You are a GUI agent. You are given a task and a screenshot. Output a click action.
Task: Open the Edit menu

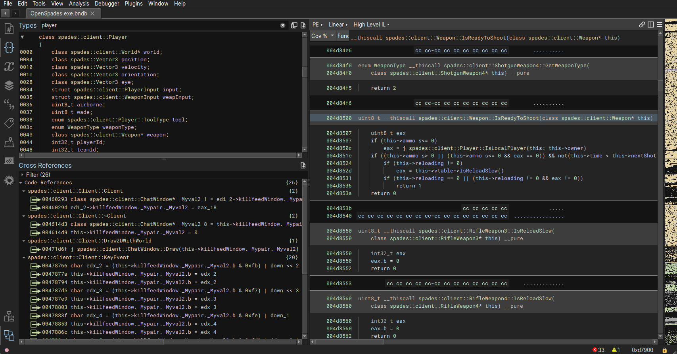click(22, 4)
